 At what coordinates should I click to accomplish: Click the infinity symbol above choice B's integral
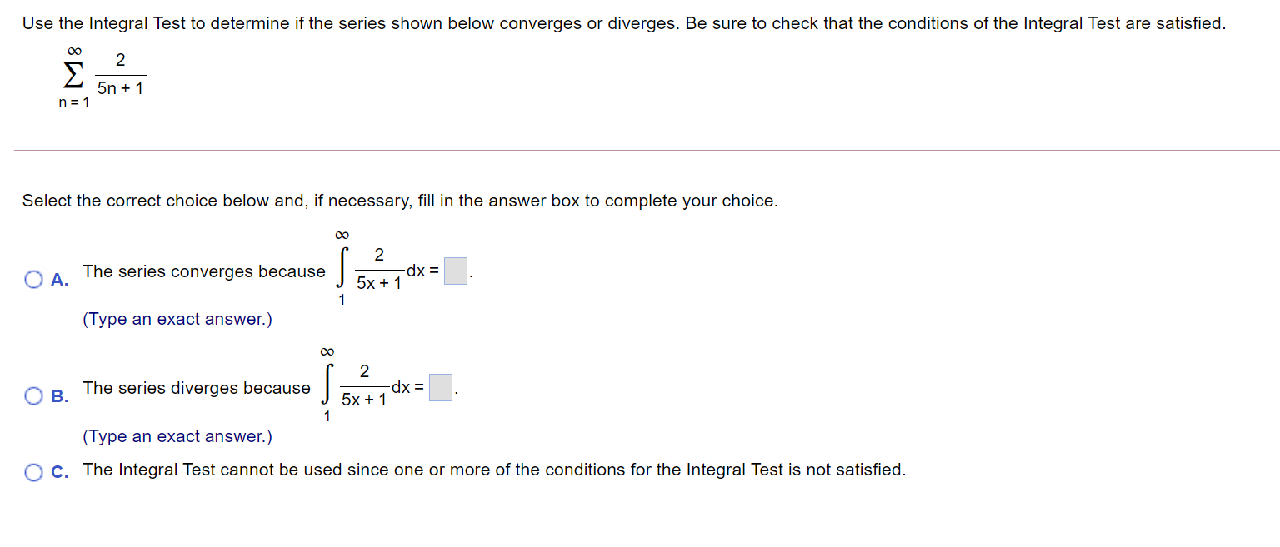tap(327, 352)
